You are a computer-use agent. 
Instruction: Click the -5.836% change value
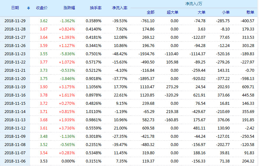point(67,54)
